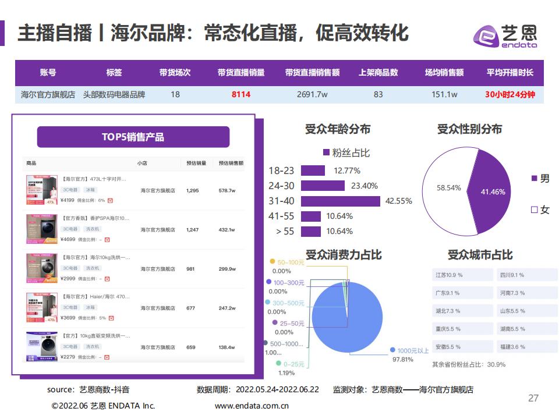Select the 578.7w estimated sales value
Viewport: 559px width, 419px height.
227,191
